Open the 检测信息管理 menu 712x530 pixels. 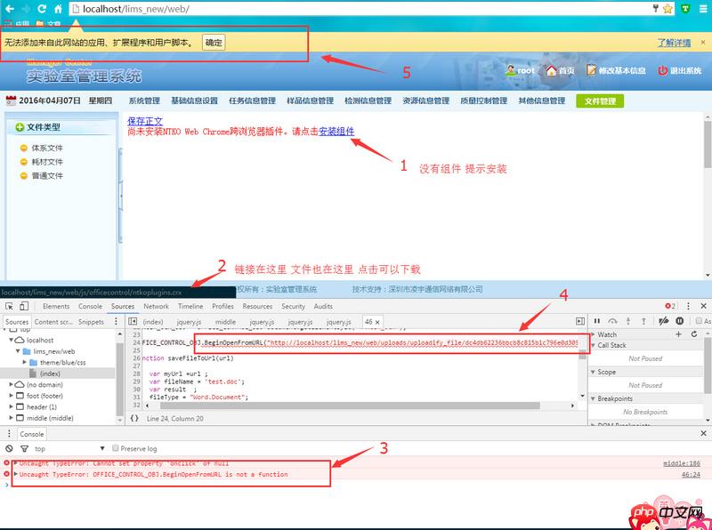pyautogui.click(x=368, y=100)
